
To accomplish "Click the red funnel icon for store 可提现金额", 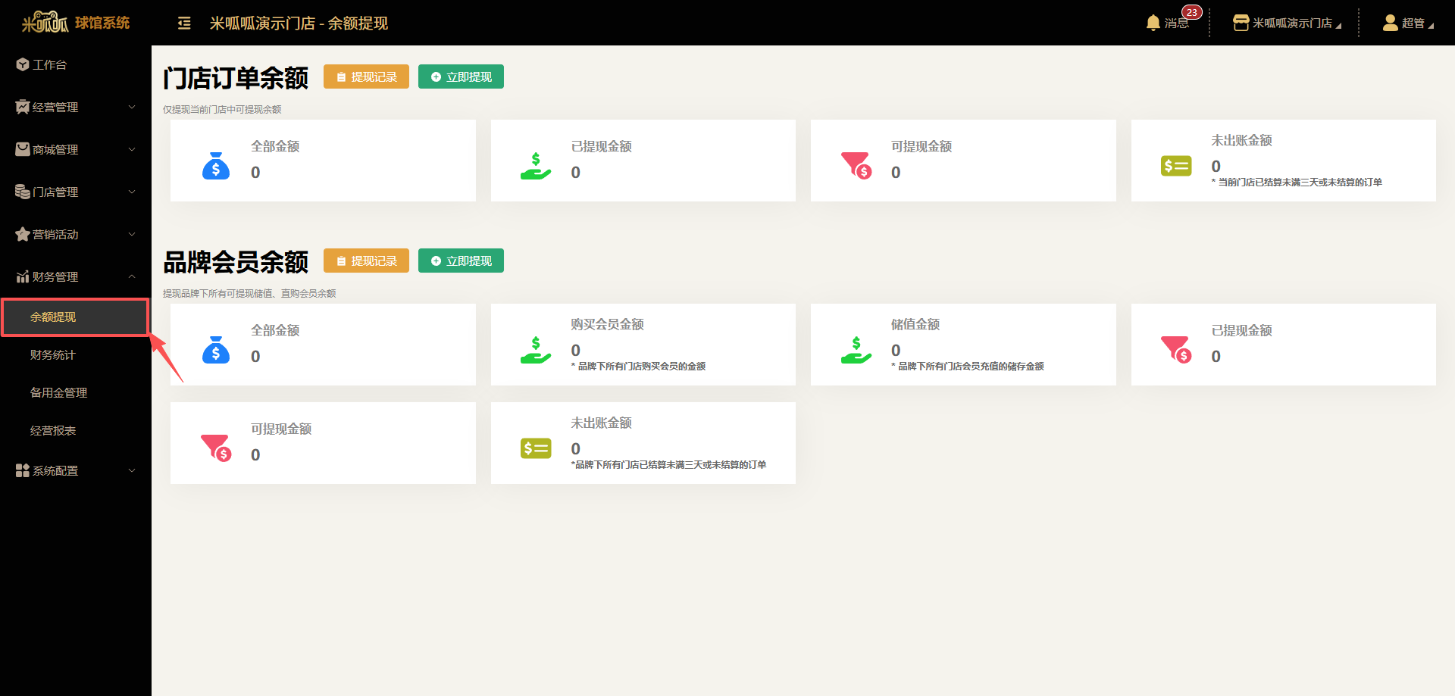I will tap(856, 165).
